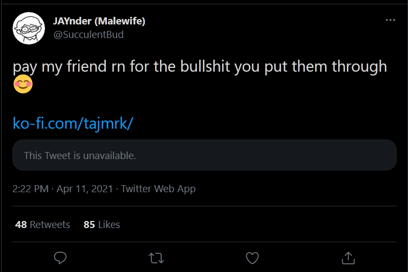View the 48 Retweets list

pos(42,225)
